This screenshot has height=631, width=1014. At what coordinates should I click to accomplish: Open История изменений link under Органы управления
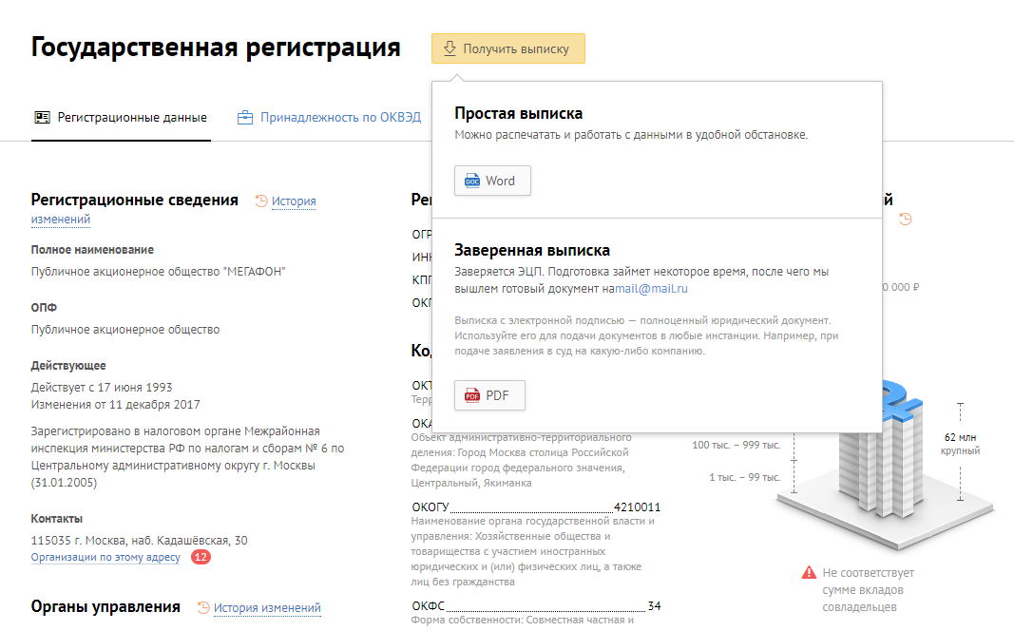coord(267,608)
